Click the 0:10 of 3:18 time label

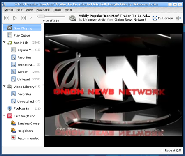coord(51,21)
